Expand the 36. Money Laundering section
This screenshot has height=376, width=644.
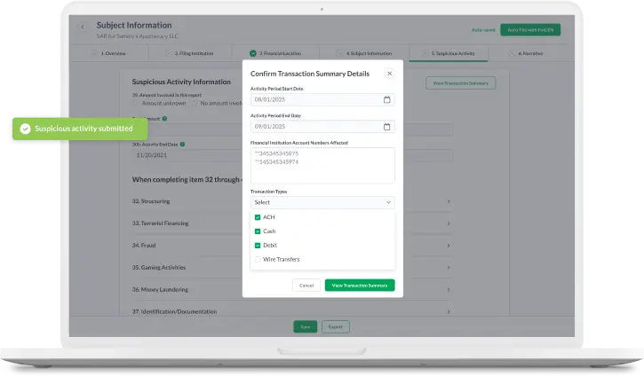[x=448, y=289]
